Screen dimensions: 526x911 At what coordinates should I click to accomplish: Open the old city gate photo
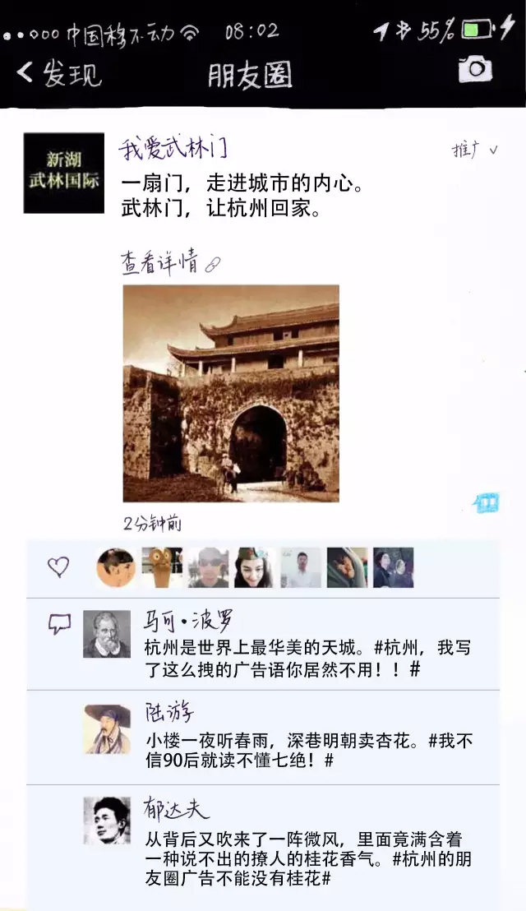coord(231,393)
